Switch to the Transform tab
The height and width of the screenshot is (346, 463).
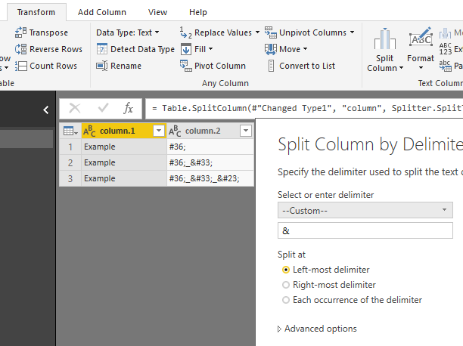pos(36,12)
